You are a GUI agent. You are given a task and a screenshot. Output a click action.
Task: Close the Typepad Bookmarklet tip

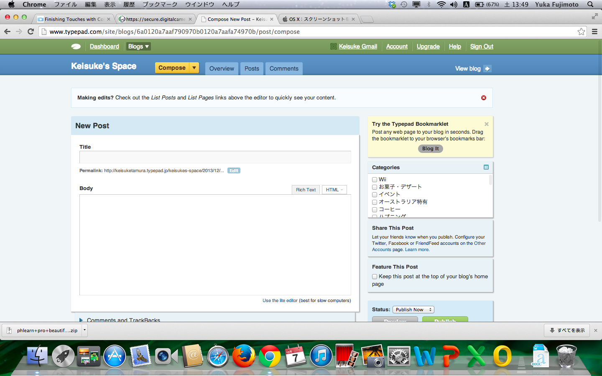coord(487,124)
